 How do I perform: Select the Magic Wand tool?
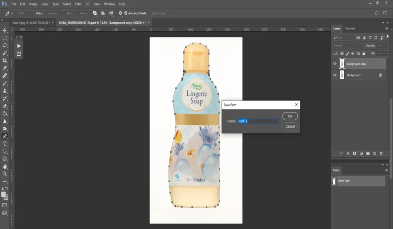tap(5, 53)
